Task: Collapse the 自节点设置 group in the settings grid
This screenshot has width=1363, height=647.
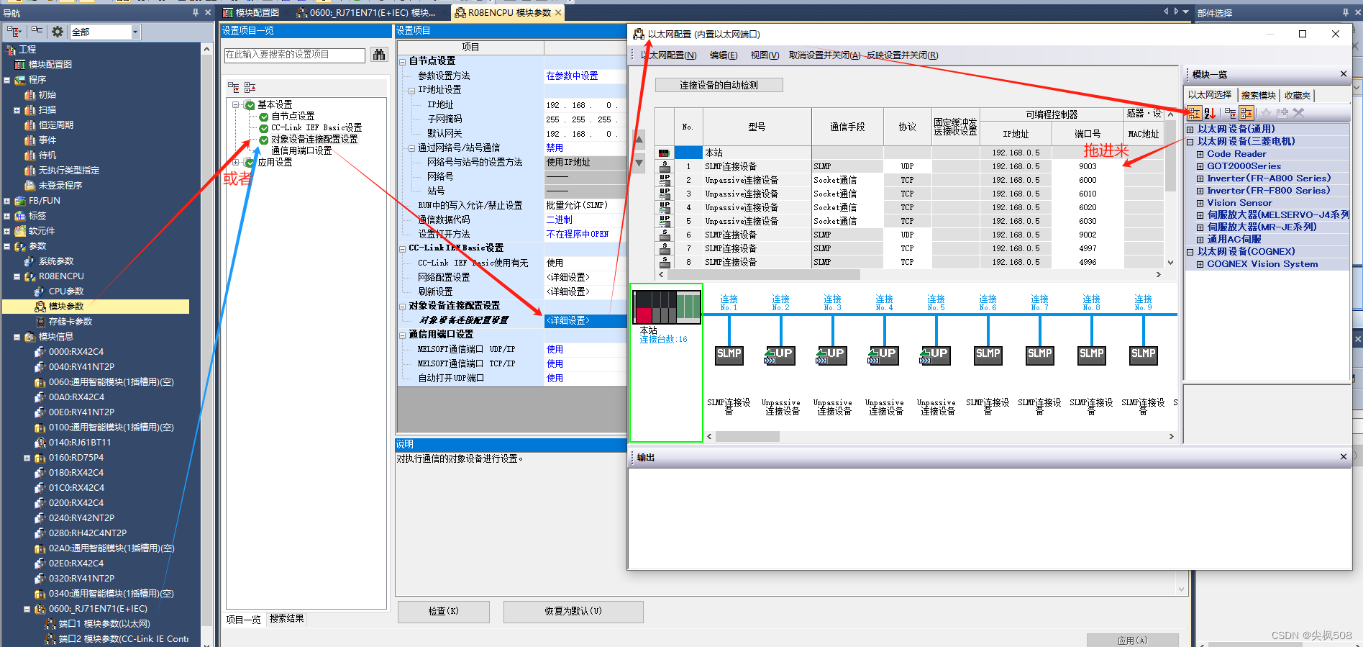Action: (403, 61)
